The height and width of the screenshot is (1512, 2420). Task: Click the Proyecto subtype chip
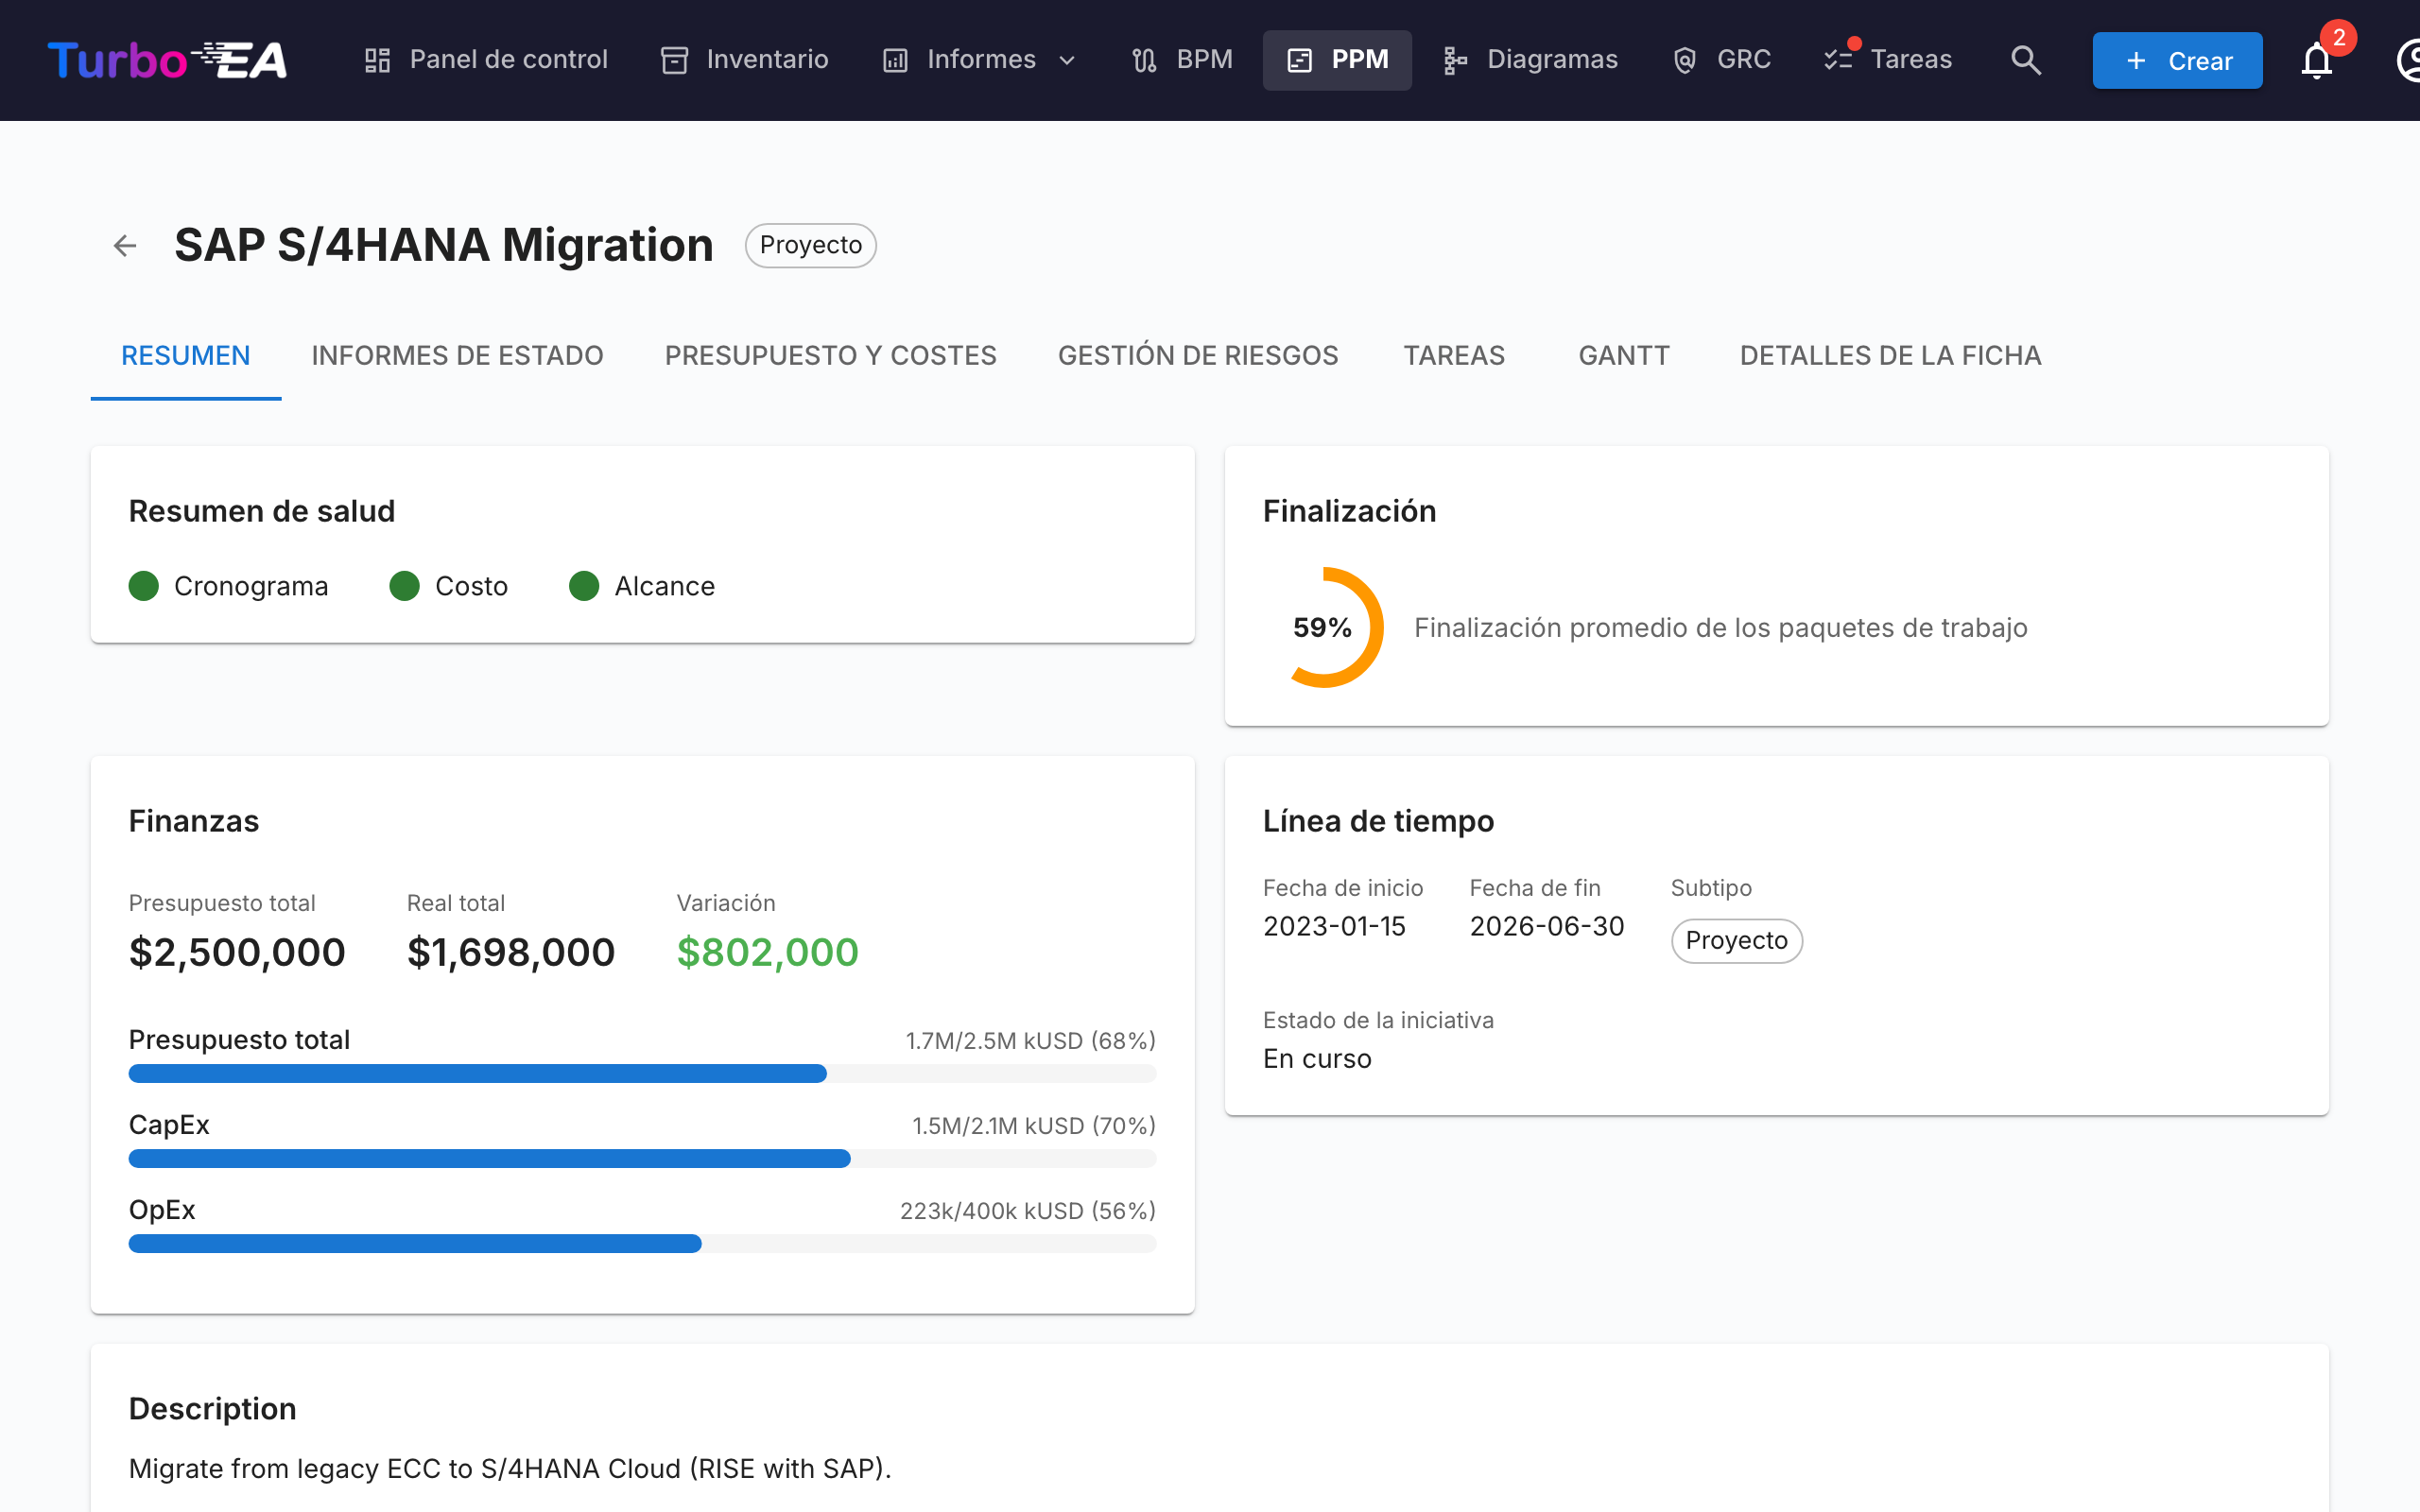(x=1736, y=941)
